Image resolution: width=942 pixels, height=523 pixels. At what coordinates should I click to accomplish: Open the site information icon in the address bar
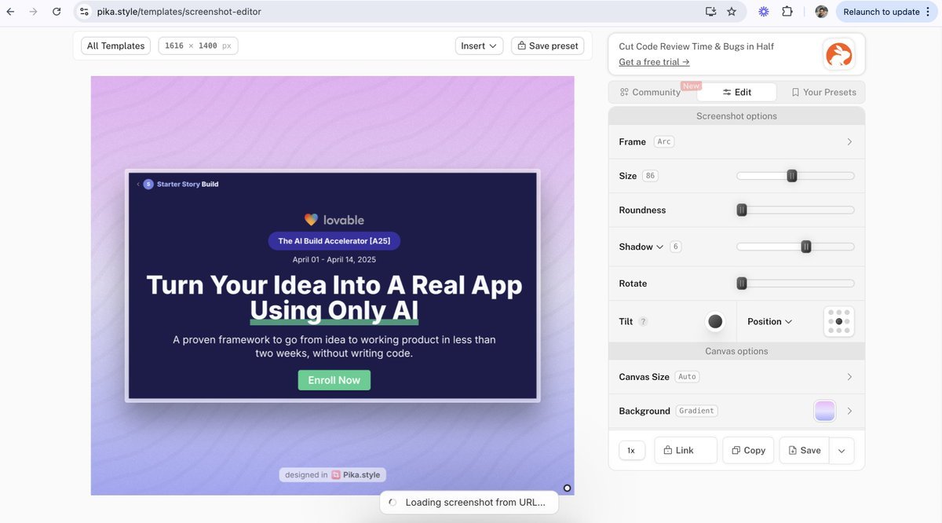click(x=85, y=12)
